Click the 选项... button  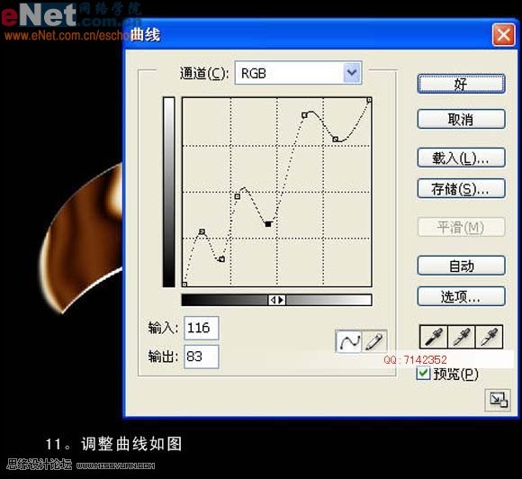[461, 296]
